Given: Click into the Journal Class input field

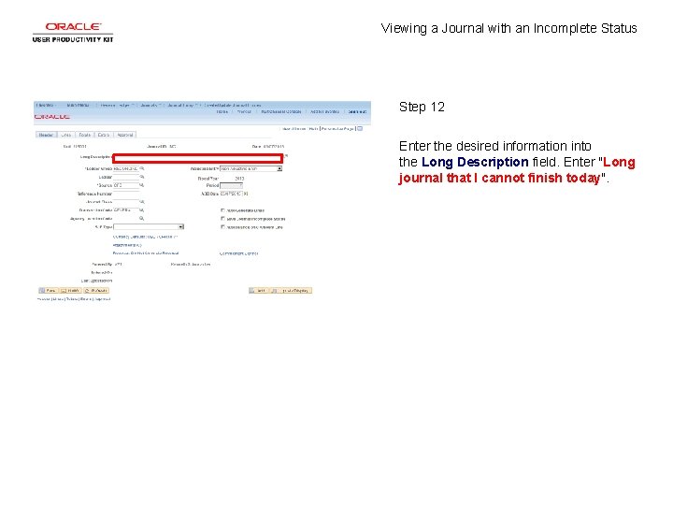Looking at the screenshot, I should [126, 202].
